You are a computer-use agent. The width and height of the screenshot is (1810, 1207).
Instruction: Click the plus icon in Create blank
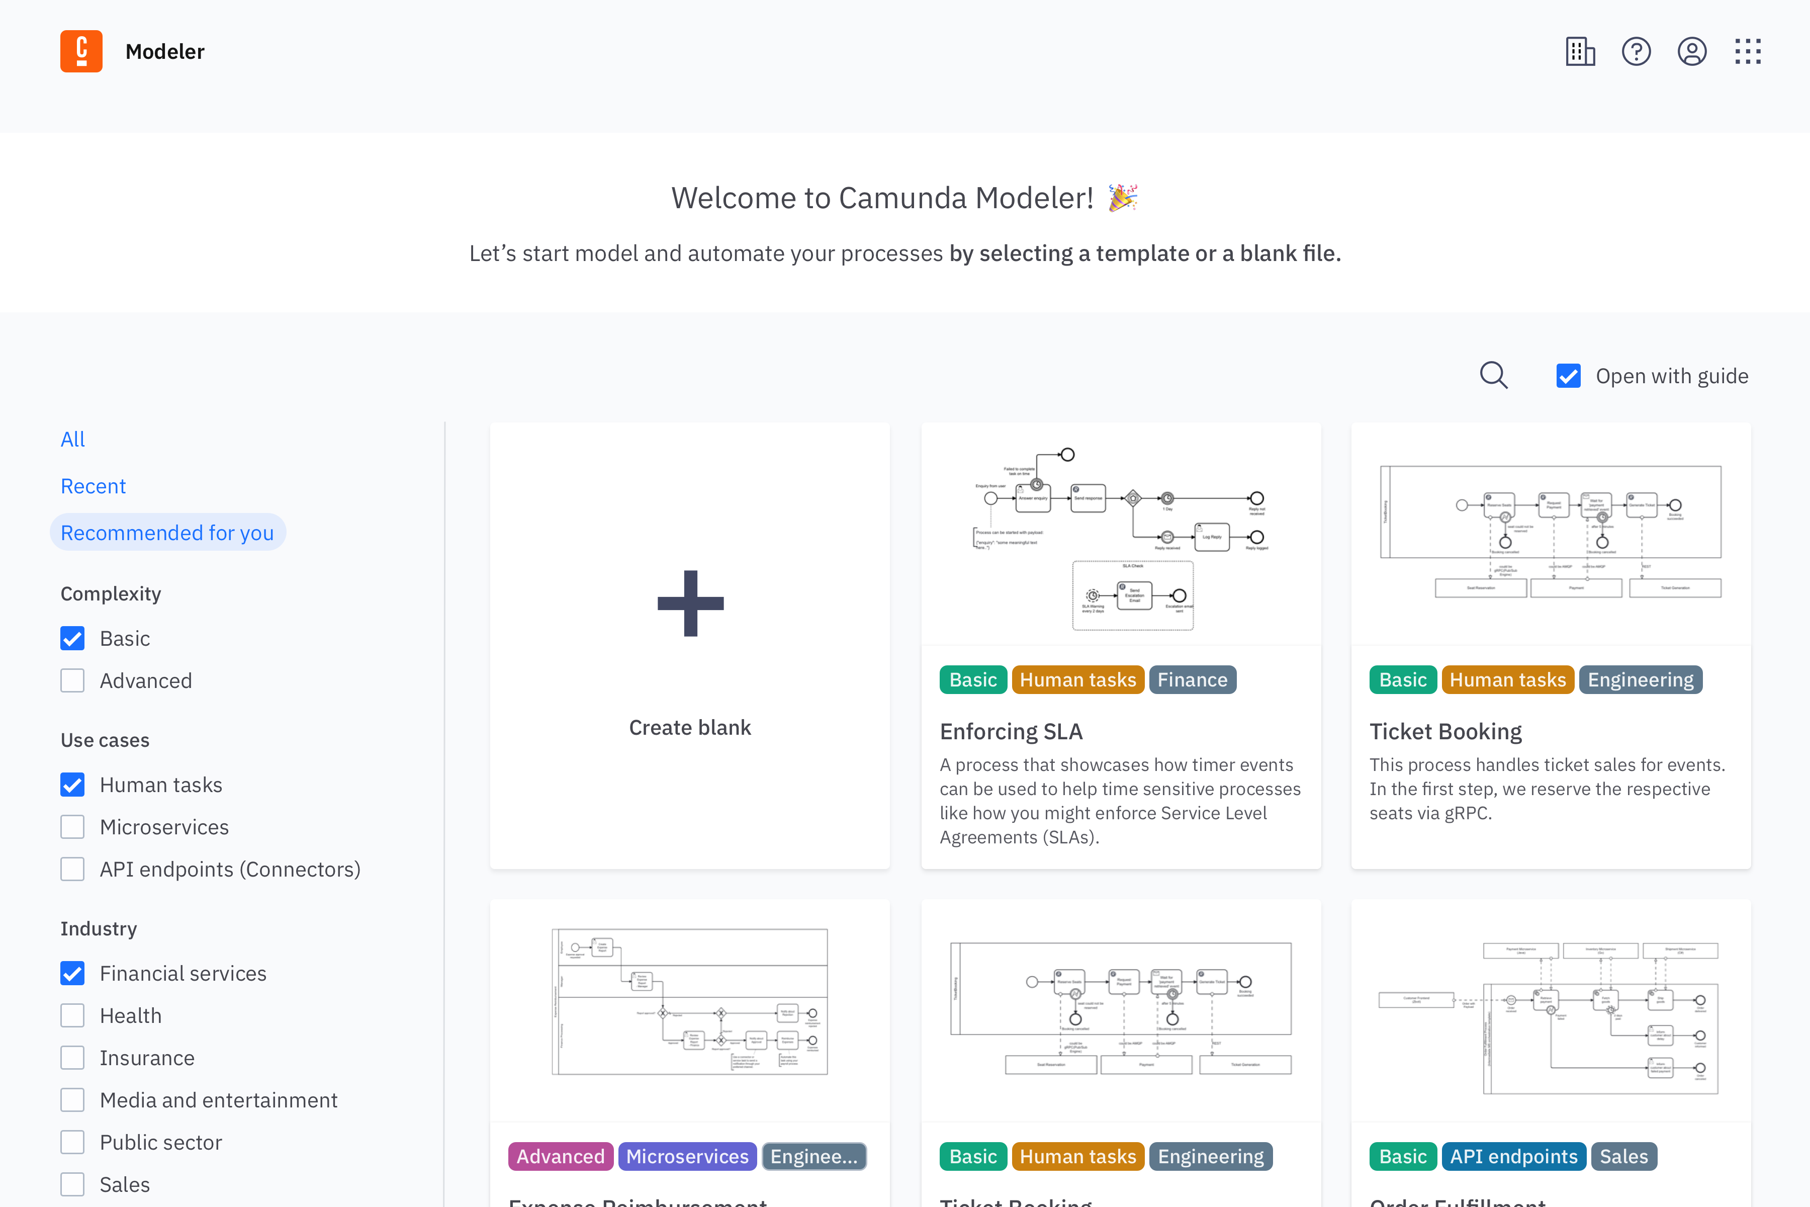coord(690,603)
